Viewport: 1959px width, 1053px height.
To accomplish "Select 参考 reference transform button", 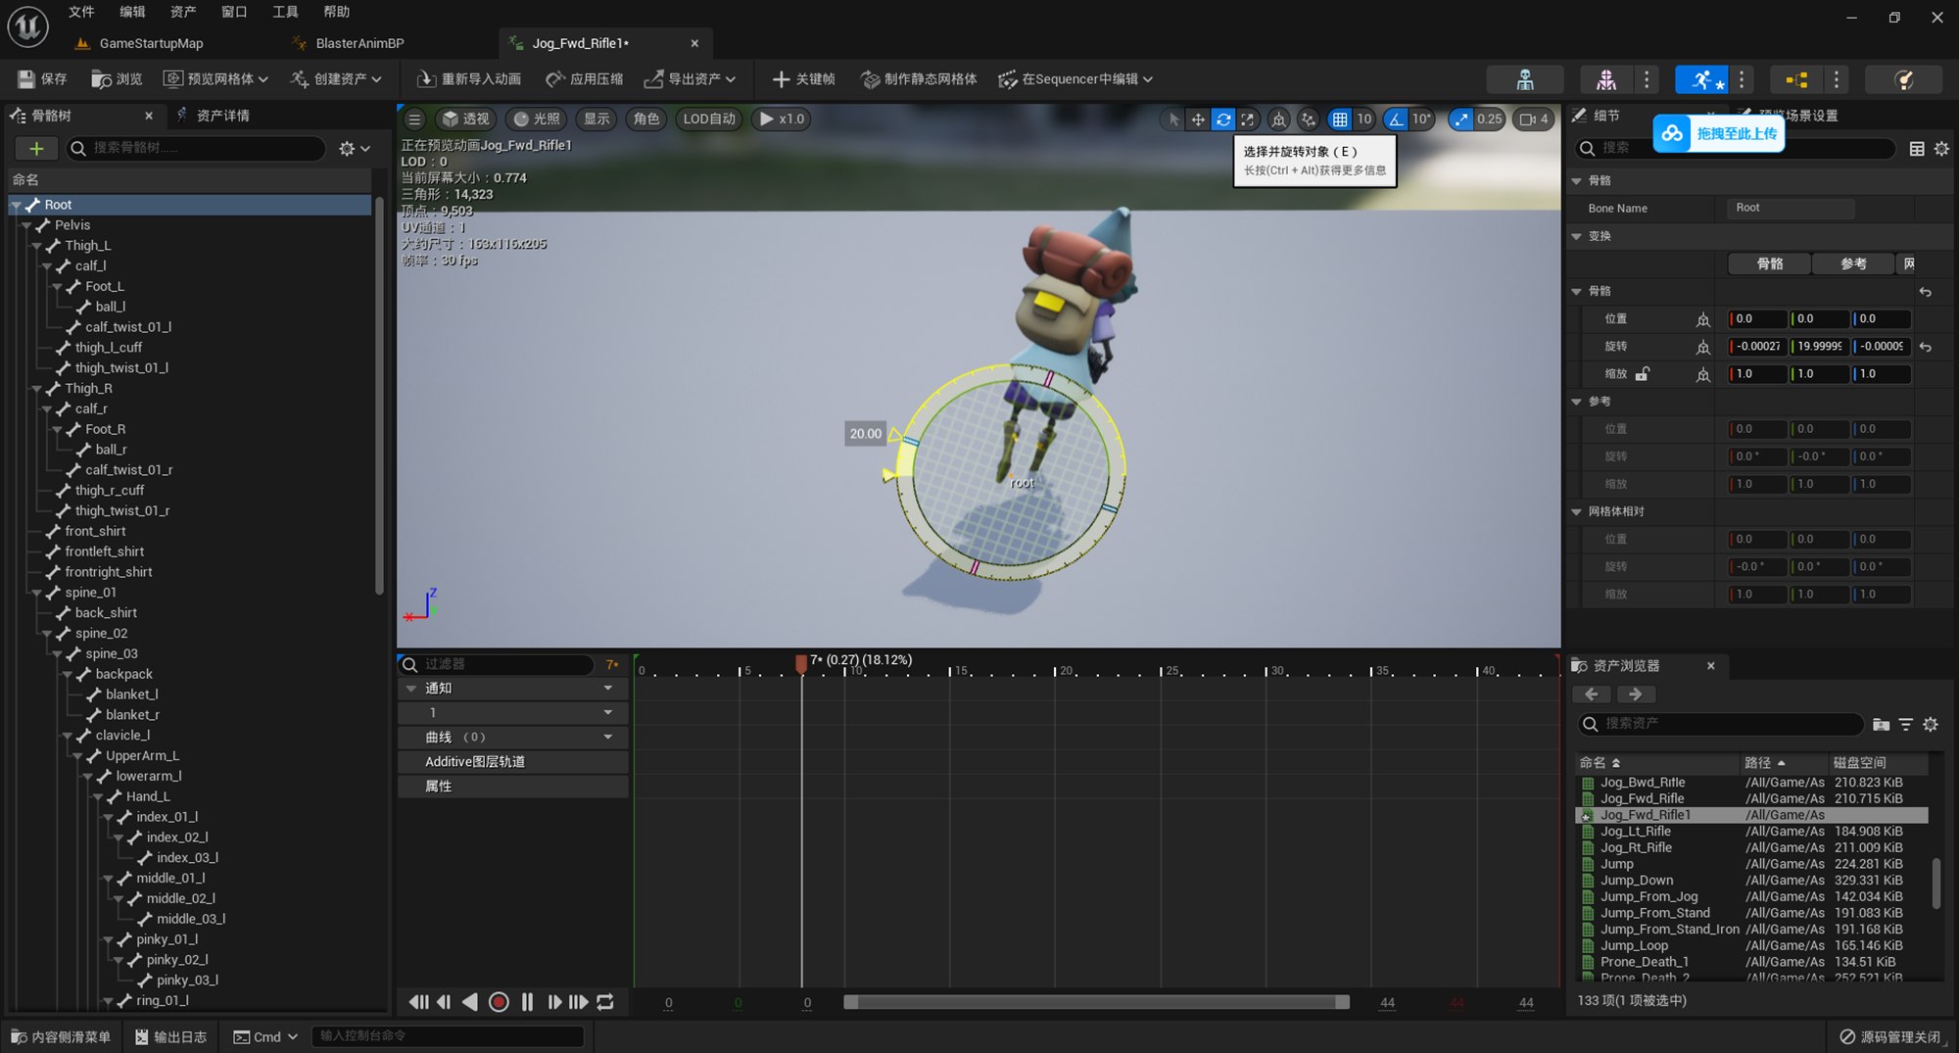I will point(1852,263).
